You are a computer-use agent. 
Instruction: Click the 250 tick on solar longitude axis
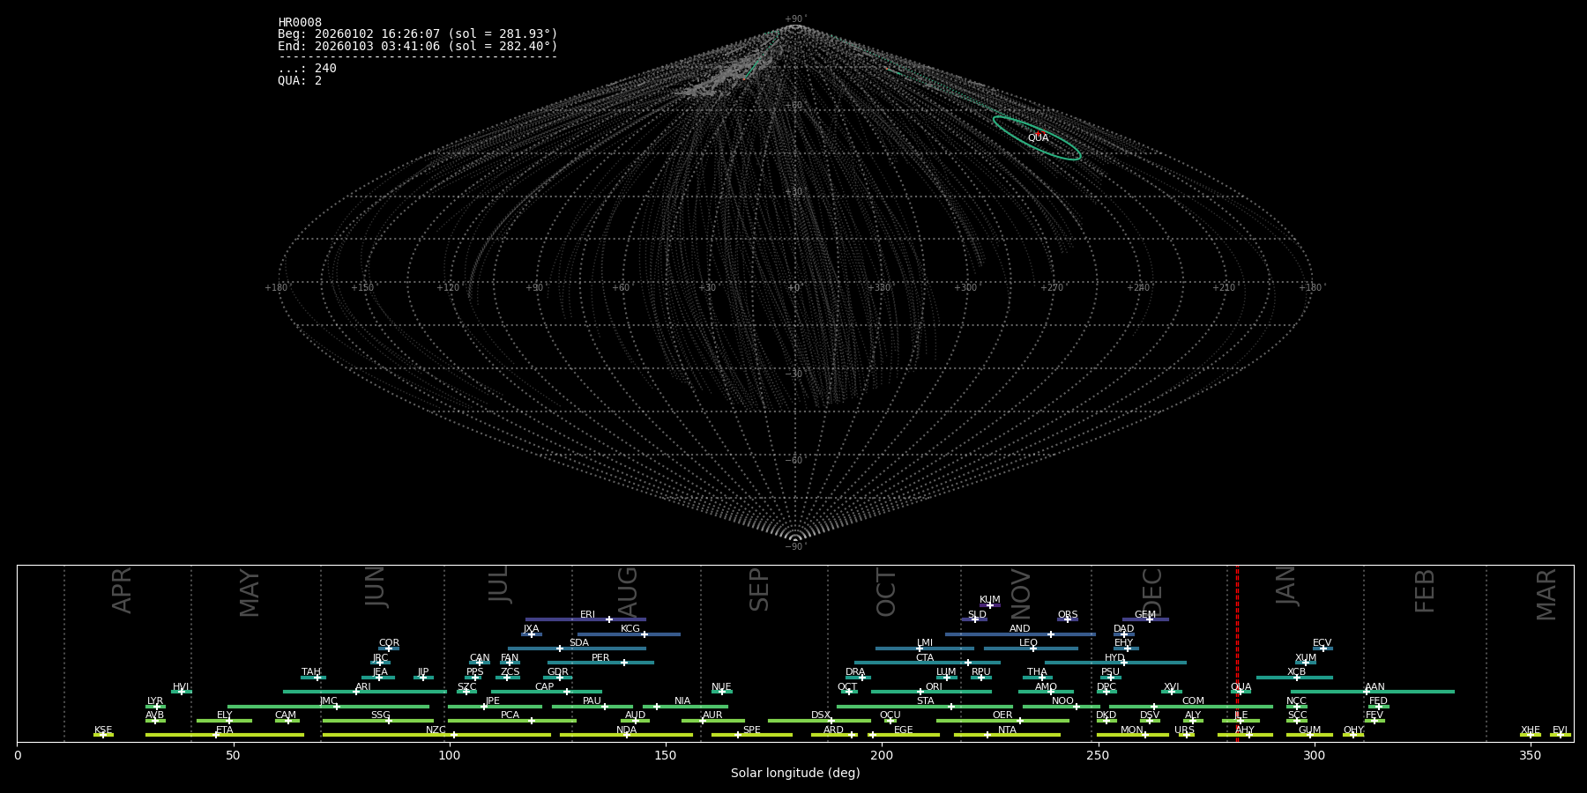point(1098,755)
